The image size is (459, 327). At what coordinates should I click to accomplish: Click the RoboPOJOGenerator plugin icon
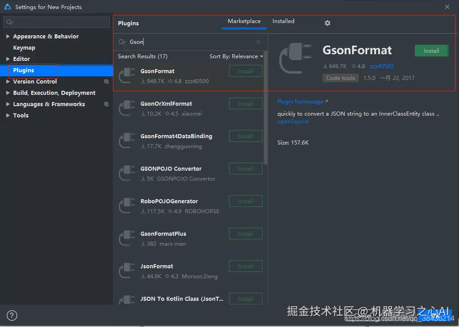(x=127, y=206)
